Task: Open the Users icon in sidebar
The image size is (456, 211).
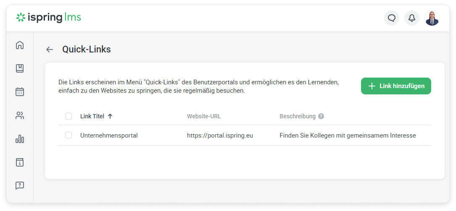Action: tap(20, 115)
